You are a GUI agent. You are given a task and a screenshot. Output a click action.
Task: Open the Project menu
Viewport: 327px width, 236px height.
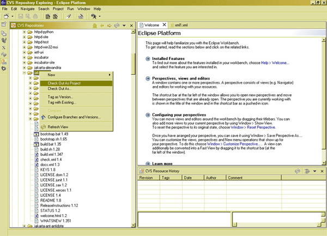(58, 9)
